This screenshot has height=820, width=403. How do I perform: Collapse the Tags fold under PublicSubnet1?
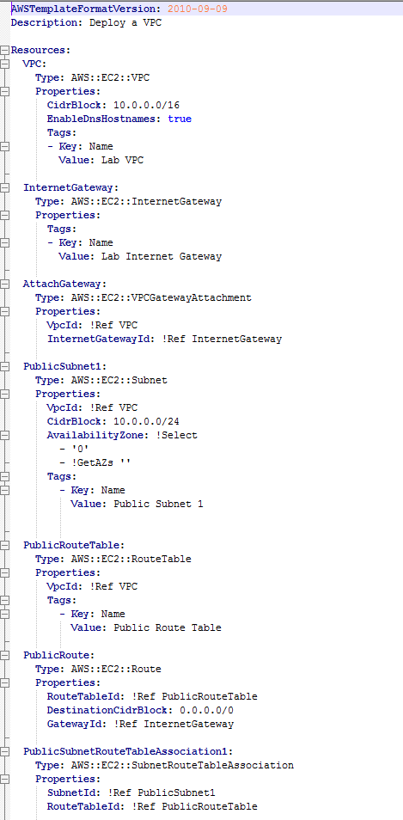(x=4, y=476)
